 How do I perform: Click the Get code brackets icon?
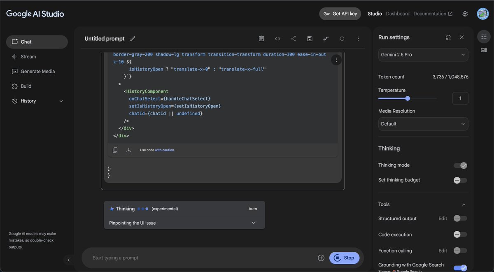[277, 39]
